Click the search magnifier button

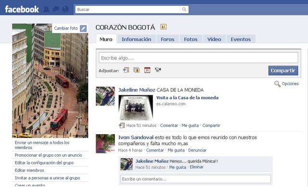pos(184,10)
